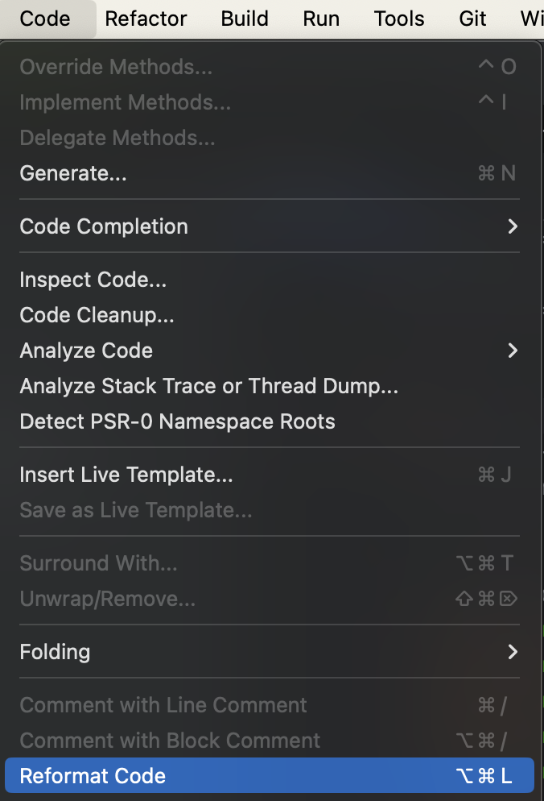
Task: Open the Refactor menu
Action: point(146,19)
